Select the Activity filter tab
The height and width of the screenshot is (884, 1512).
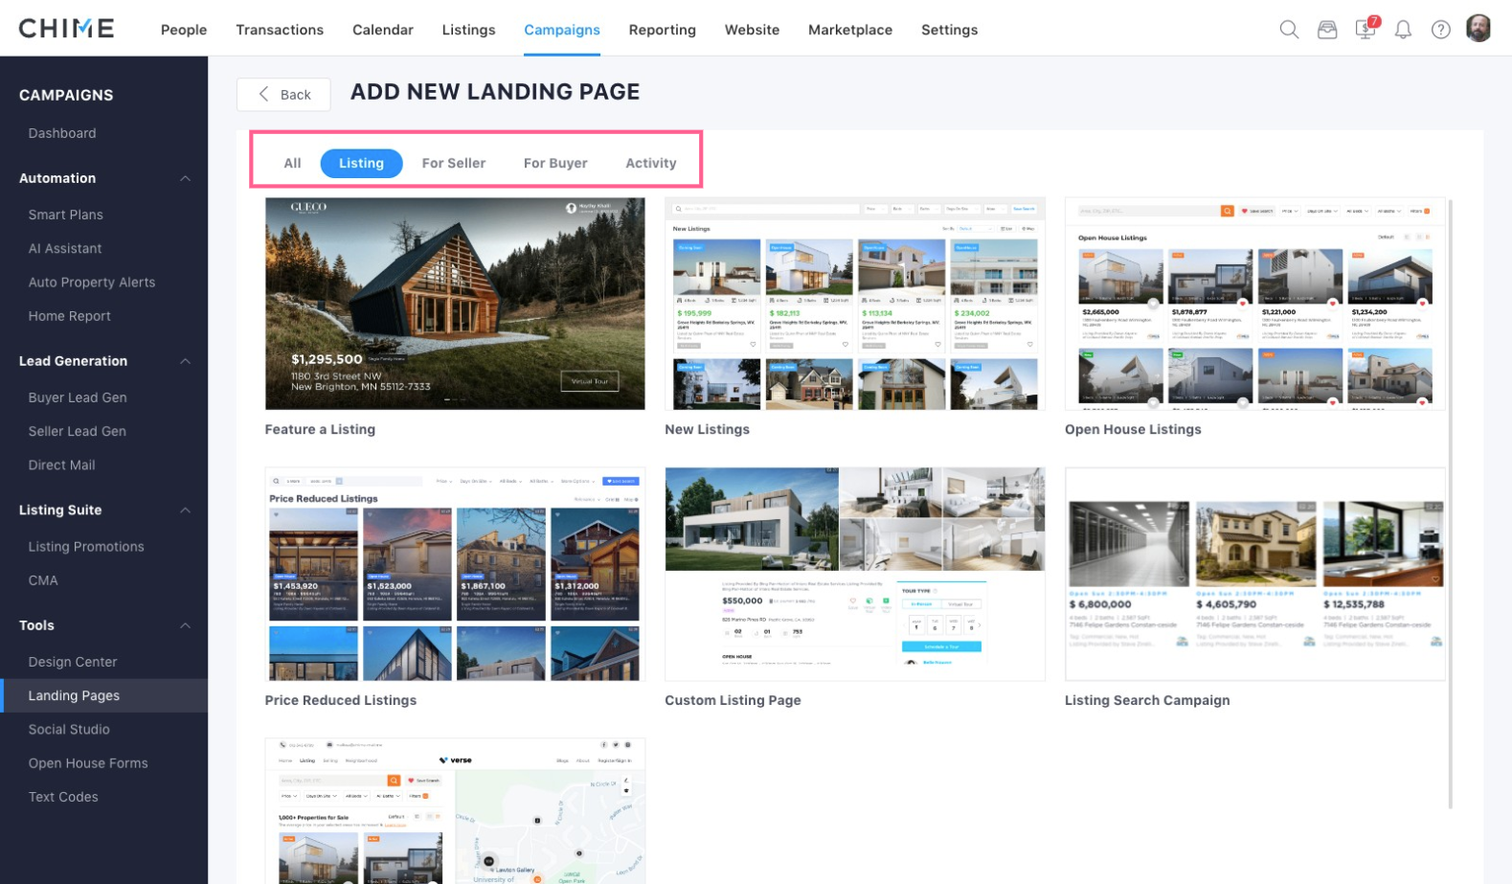651,163
